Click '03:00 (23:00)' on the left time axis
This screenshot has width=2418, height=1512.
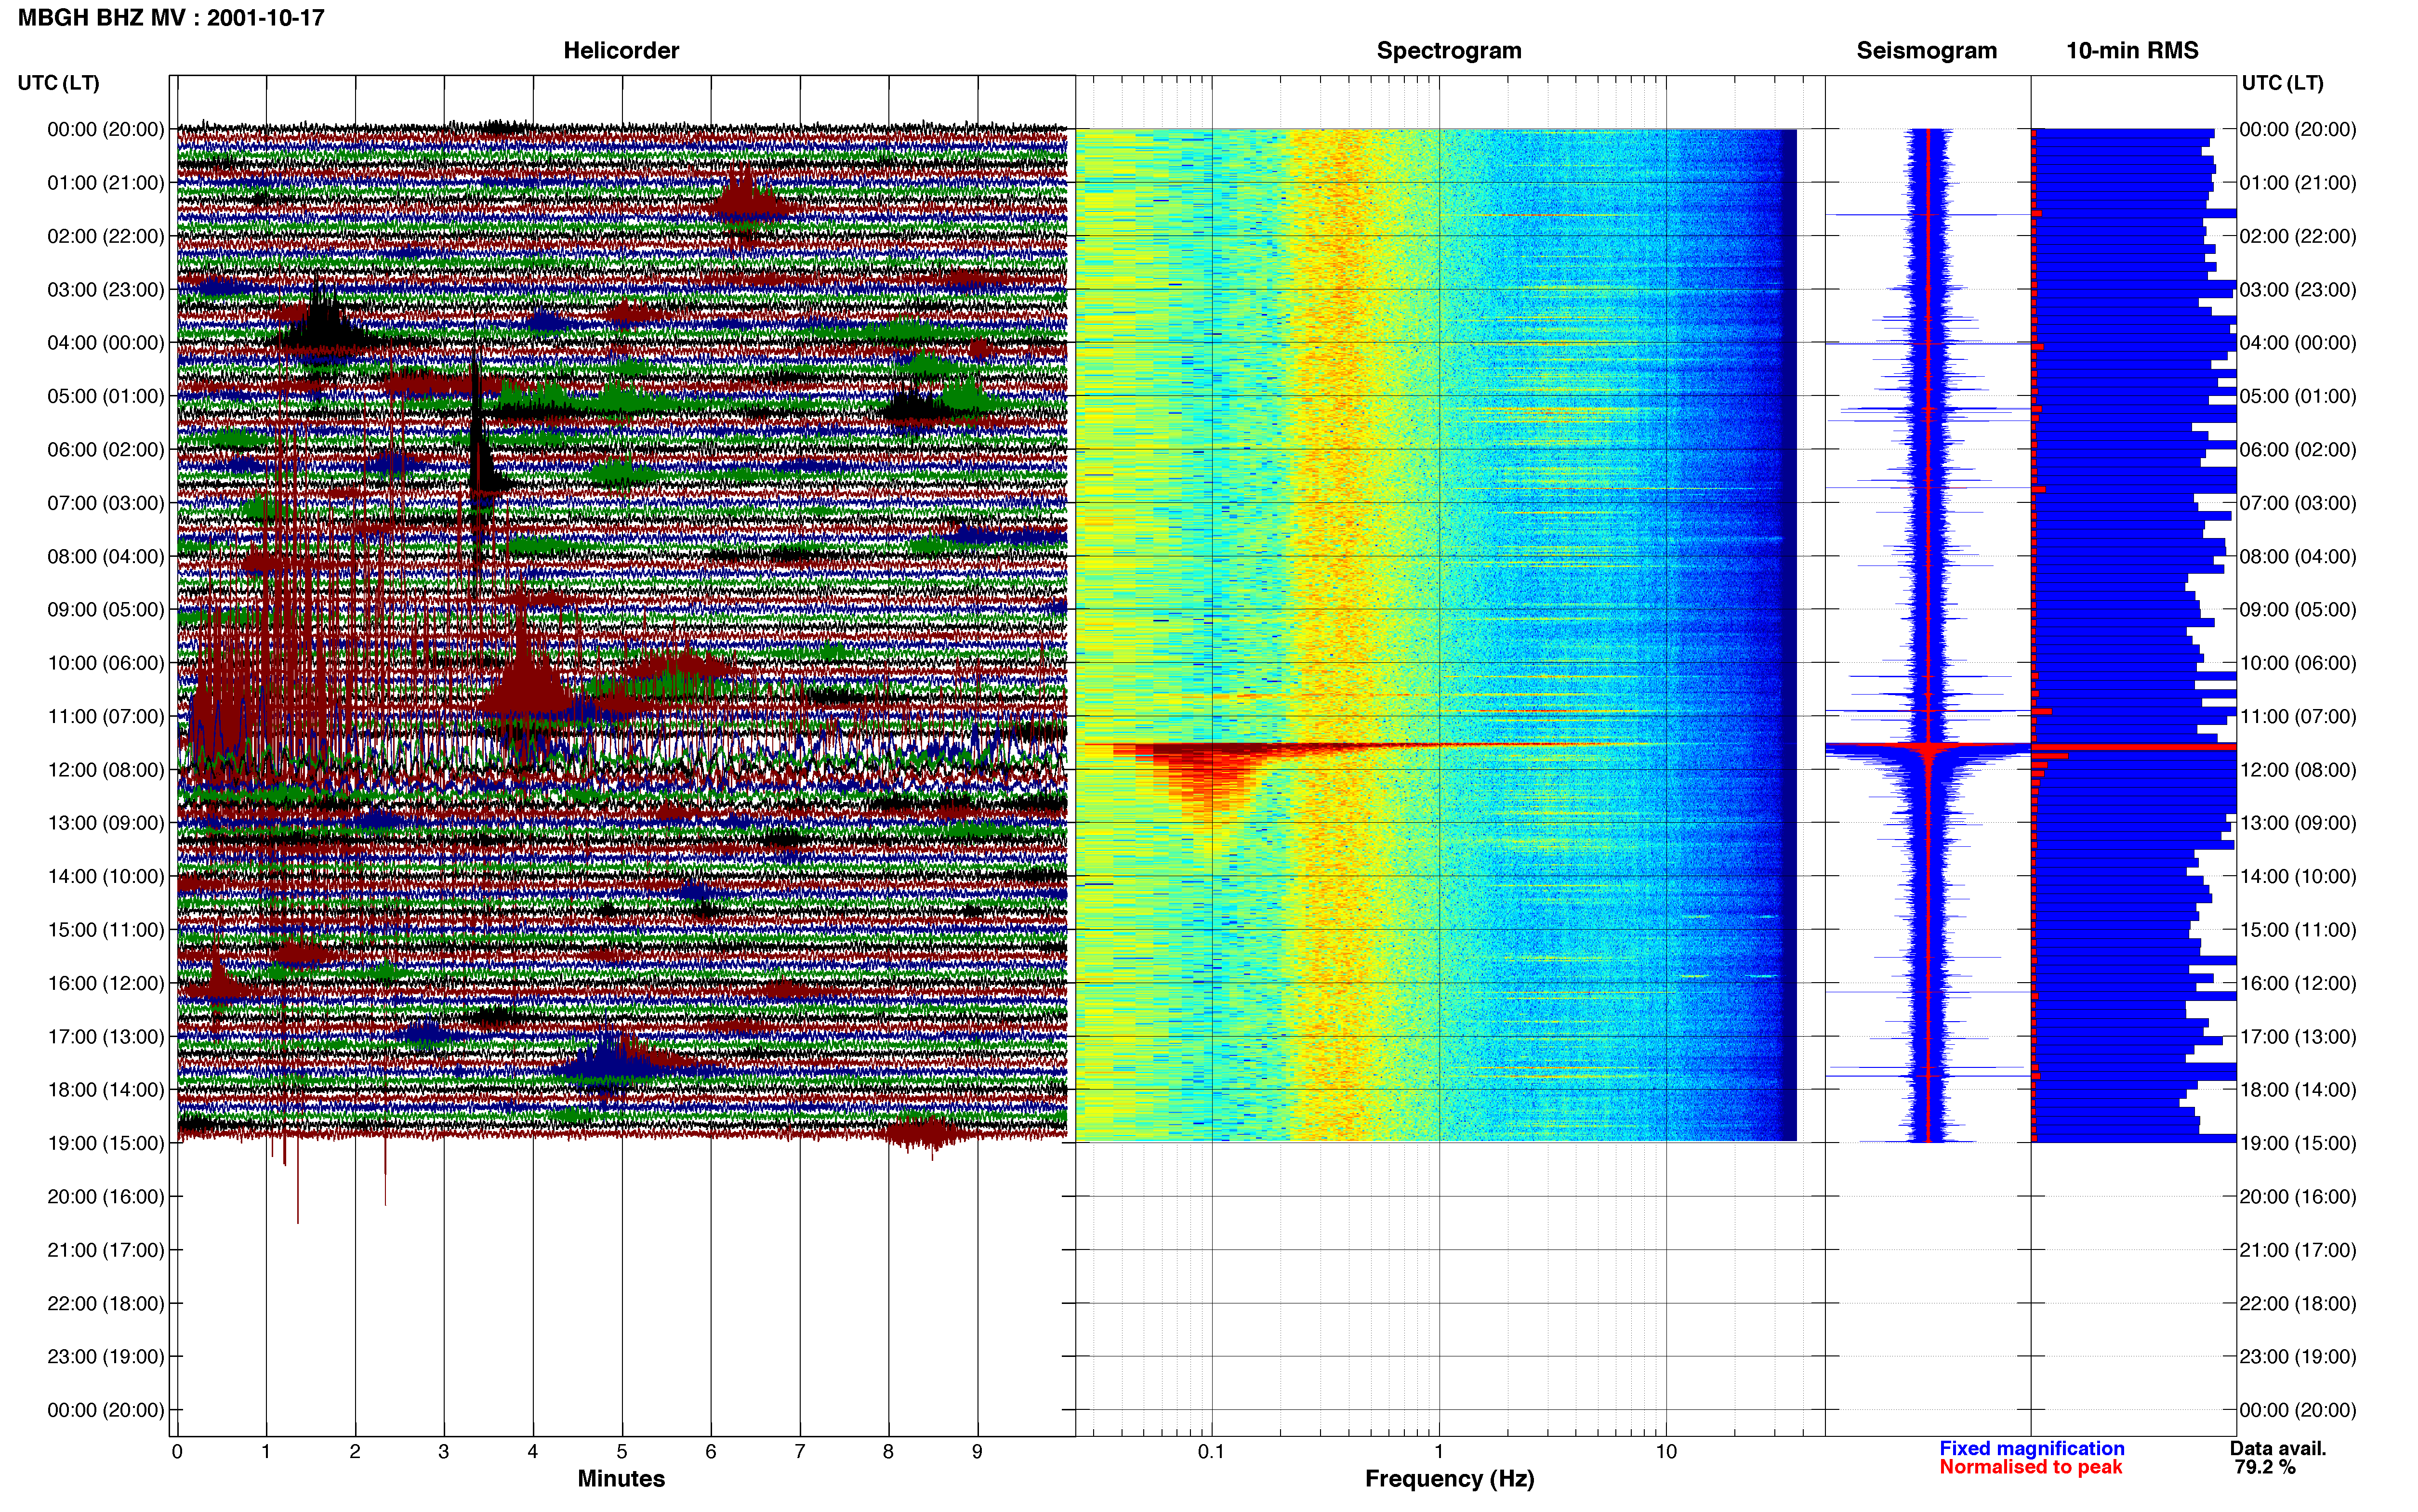106,289
